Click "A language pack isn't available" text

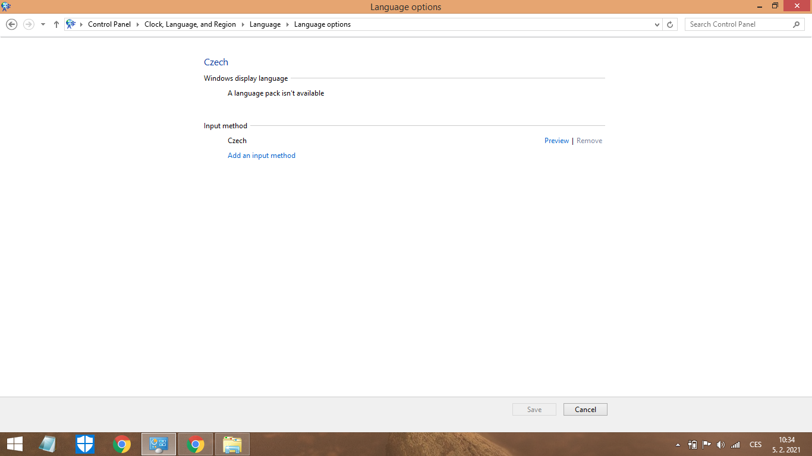276,93
